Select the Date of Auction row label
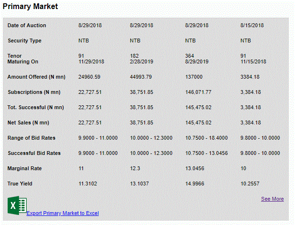This screenshot has height=225, width=295. click(x=27, y=25)
